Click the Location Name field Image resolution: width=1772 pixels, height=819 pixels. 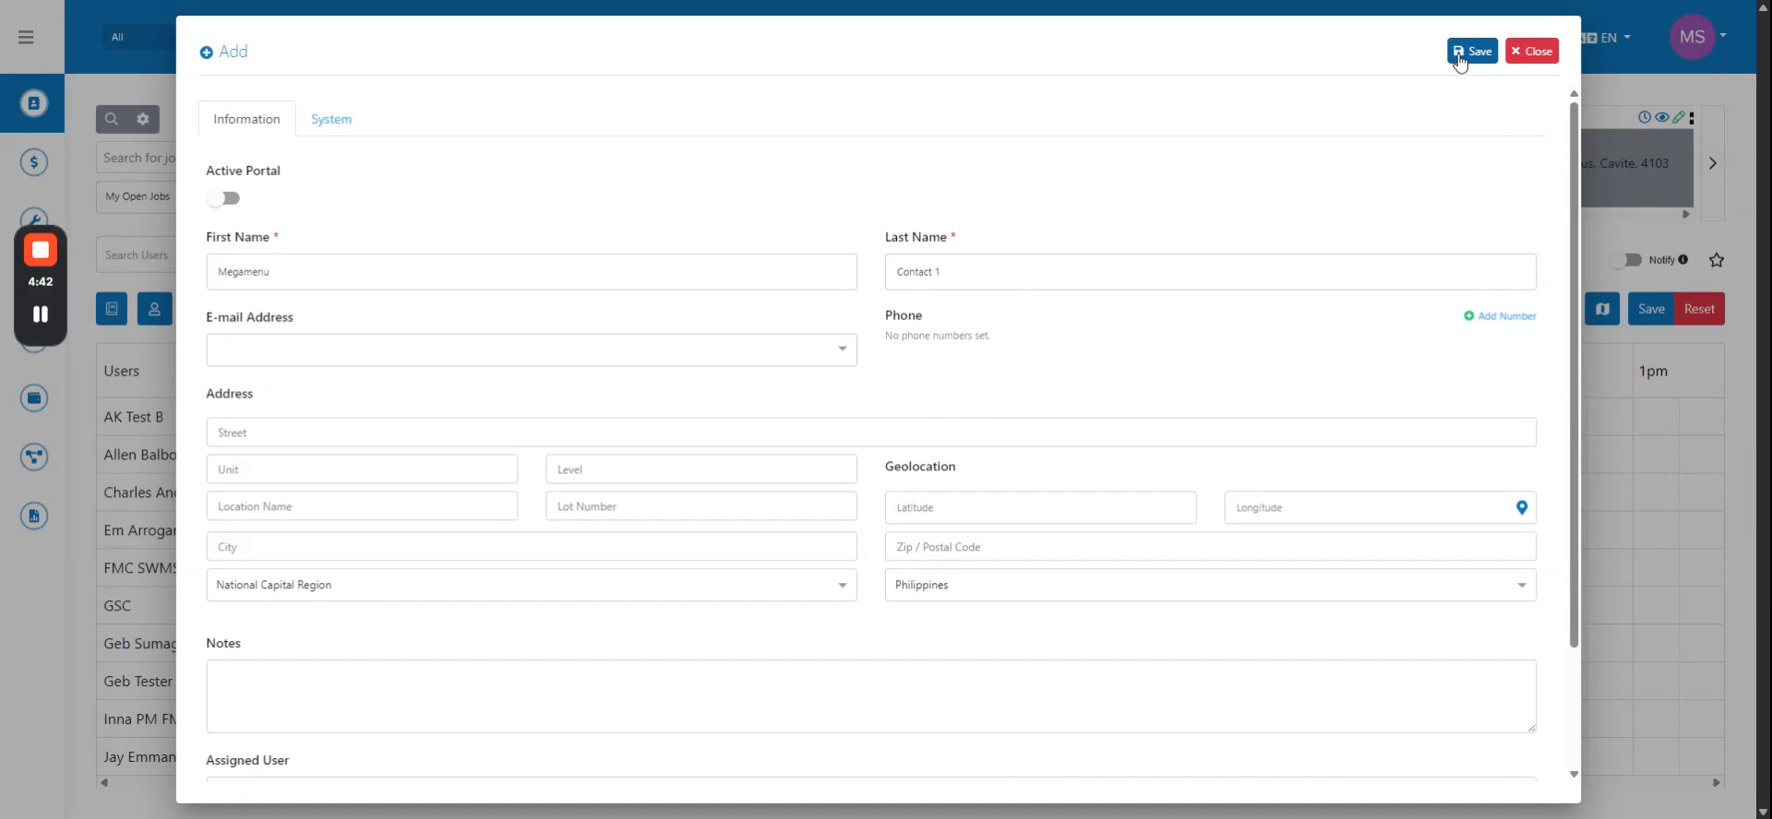362,506
